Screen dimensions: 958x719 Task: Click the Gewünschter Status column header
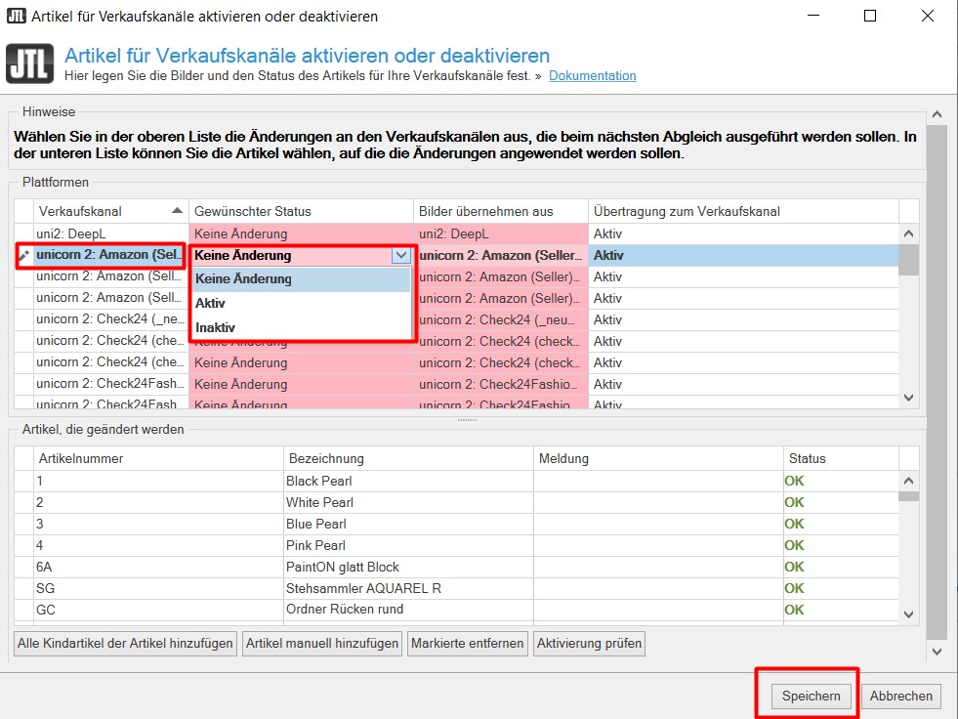[301, 211]
